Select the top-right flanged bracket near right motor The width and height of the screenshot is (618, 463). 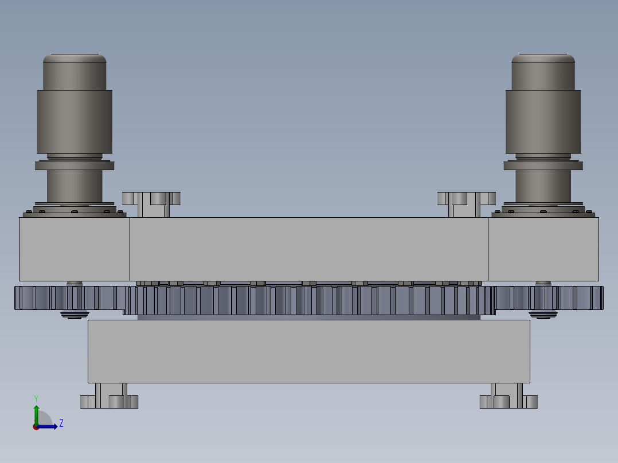(x=466, y=205)
